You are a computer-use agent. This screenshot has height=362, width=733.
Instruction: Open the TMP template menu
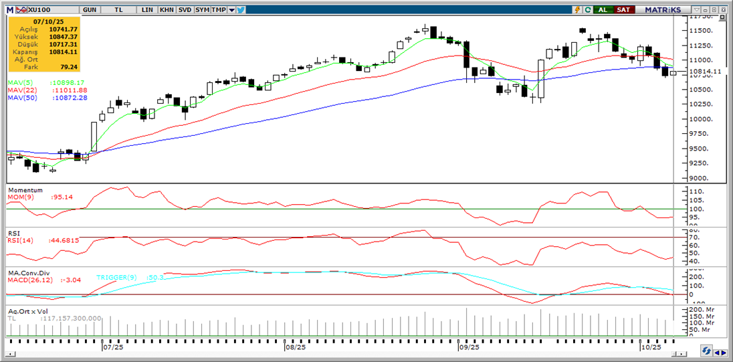pos(219,10)
